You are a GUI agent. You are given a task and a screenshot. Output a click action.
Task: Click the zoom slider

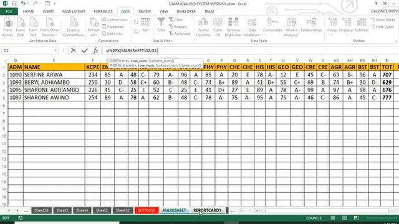tap(382, 218)
